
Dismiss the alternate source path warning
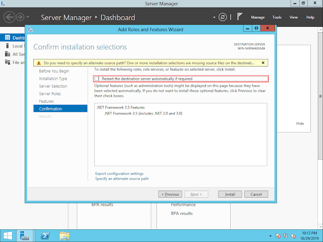pyautogui.click(x=263, y=63)
